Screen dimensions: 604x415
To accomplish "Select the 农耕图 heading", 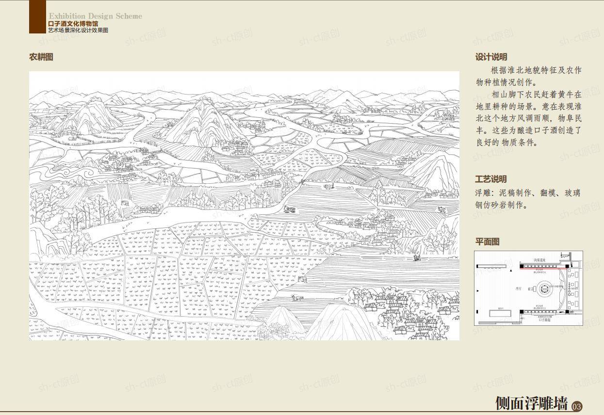I will pos(41,57).
